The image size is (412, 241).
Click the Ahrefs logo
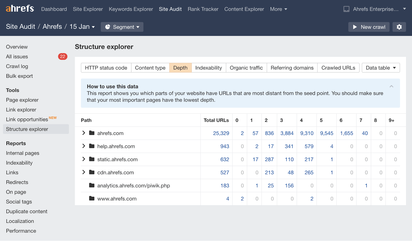tap(20, 9)
